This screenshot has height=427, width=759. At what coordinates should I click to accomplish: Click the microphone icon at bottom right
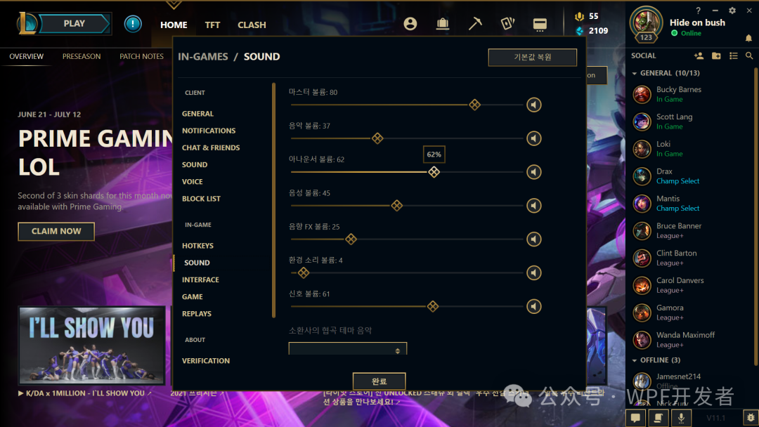(681, 417)
